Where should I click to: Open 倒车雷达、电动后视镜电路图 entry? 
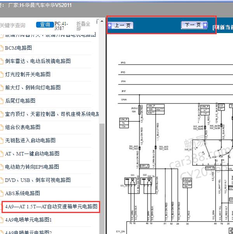38,61
